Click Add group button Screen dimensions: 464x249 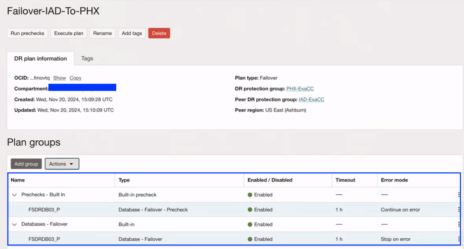pyautogui.click(x=26, y=164)
